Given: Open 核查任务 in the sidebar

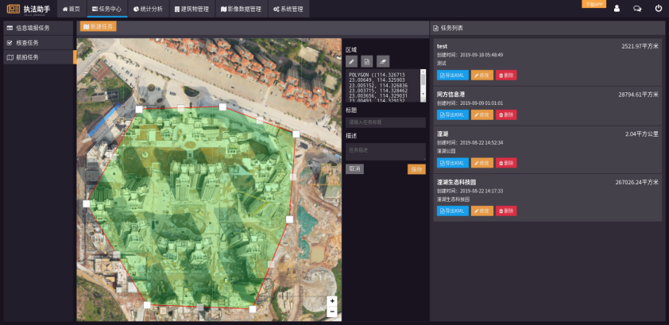Looking at the screenshot, I should click(27, 42).
